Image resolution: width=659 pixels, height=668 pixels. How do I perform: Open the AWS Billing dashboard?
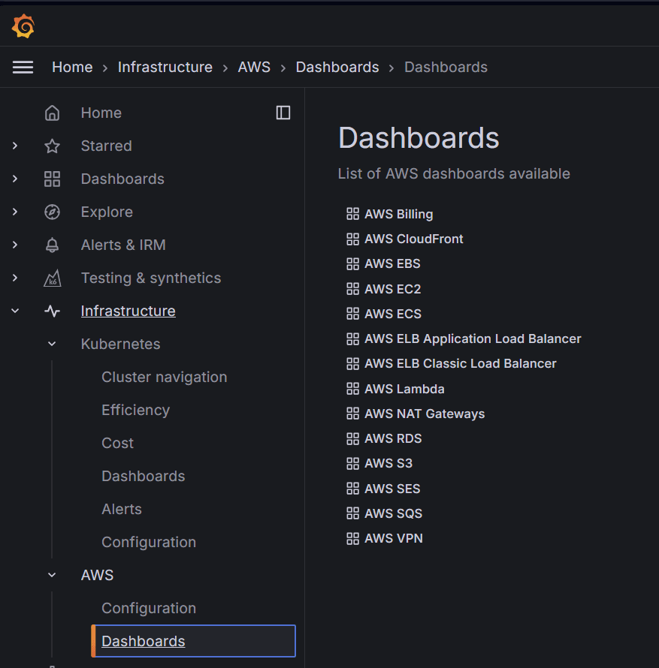point(398,214)
